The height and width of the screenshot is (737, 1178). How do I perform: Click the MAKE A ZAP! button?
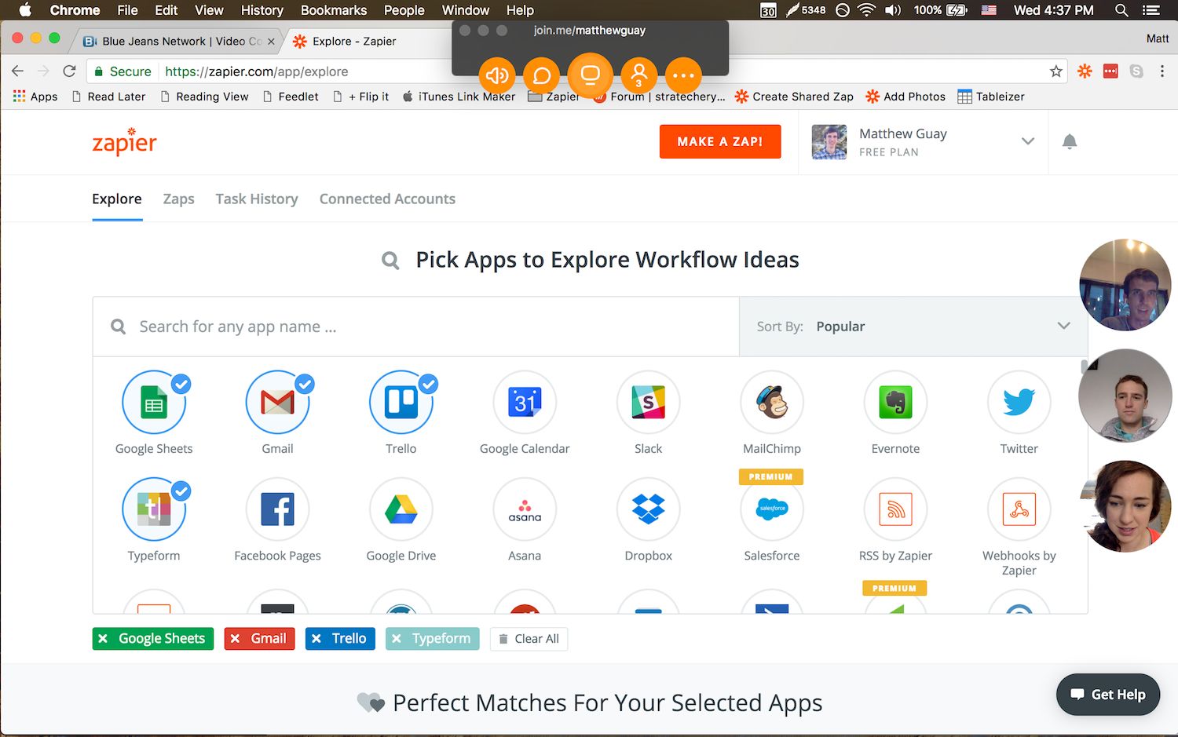tap(719, 142)
